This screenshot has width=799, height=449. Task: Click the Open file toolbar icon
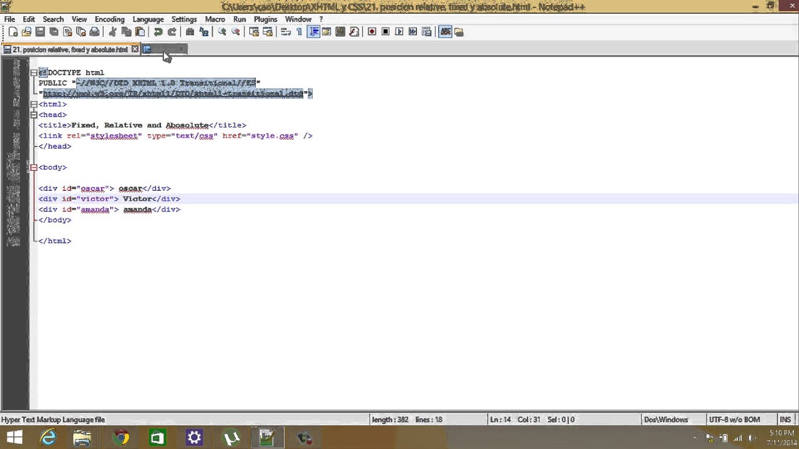click(x=26, y=32)
